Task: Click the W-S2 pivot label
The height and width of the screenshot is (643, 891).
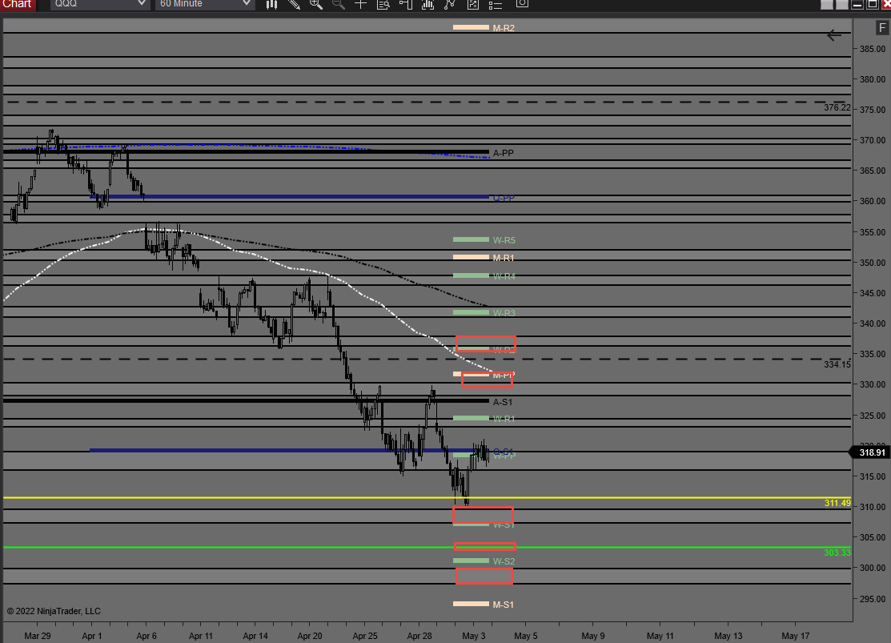Action: point(504,561)
